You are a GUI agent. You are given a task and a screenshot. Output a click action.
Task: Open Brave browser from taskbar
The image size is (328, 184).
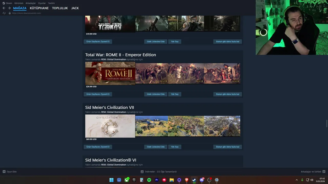187,180
